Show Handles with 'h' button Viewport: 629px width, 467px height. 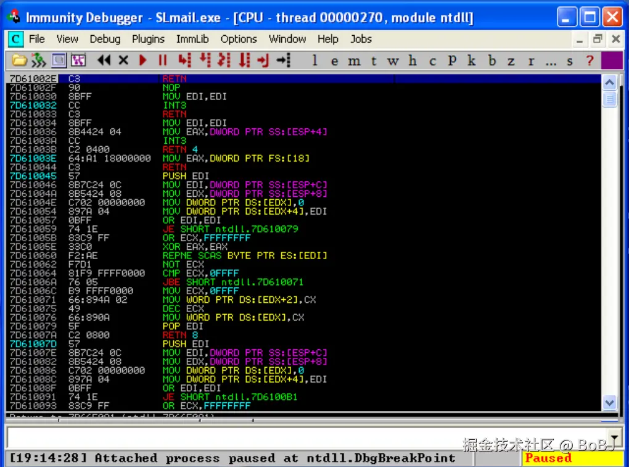coord(413,61)
